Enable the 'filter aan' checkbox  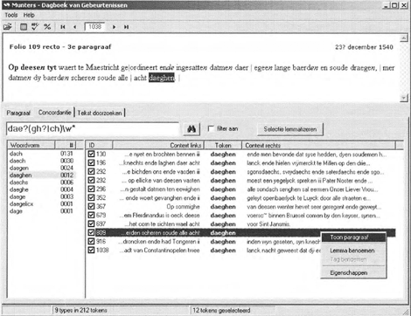(211, 128)
